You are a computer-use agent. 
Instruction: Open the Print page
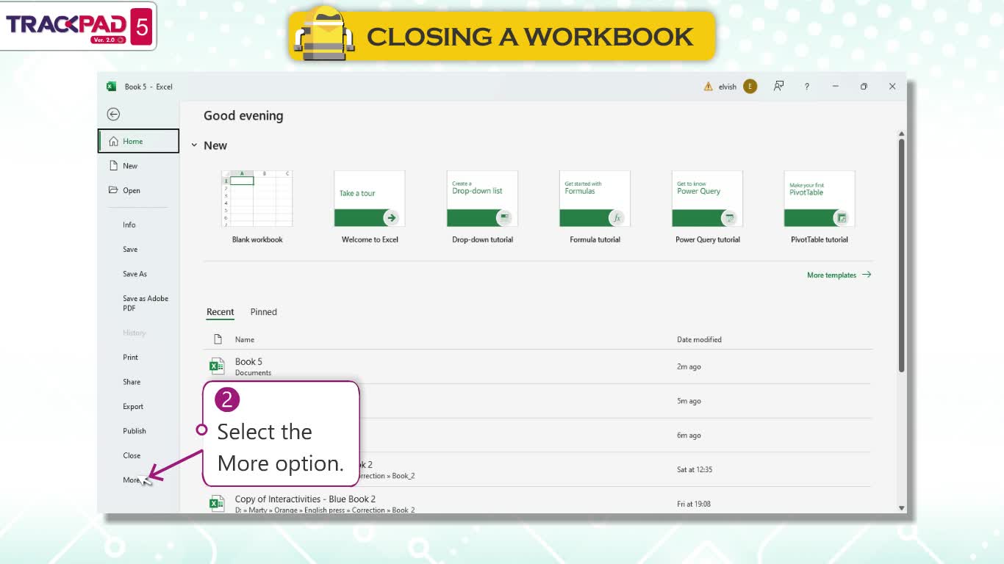(x=130, y=358)
